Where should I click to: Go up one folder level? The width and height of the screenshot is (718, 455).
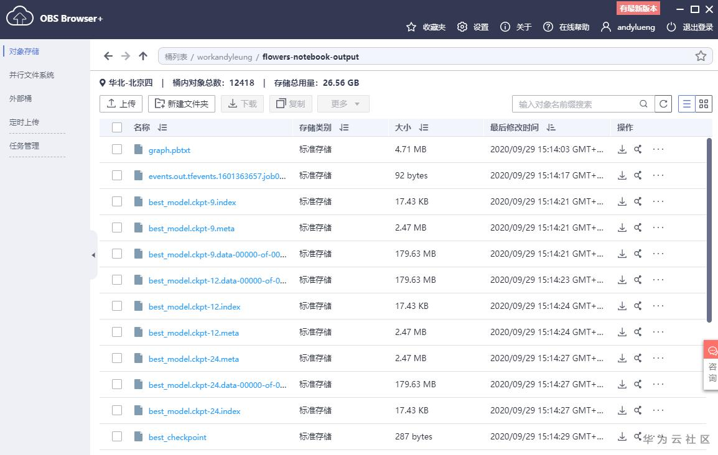[143, 56]
